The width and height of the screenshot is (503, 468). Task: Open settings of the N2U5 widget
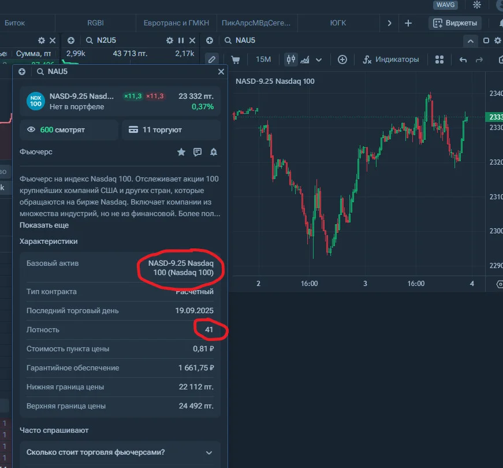170,40
